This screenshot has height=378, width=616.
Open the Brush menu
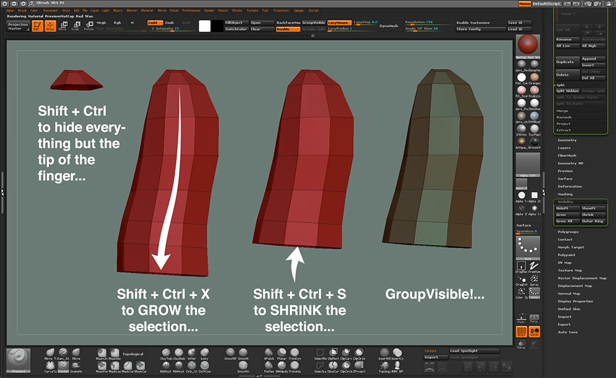click(x=22, y=10)
